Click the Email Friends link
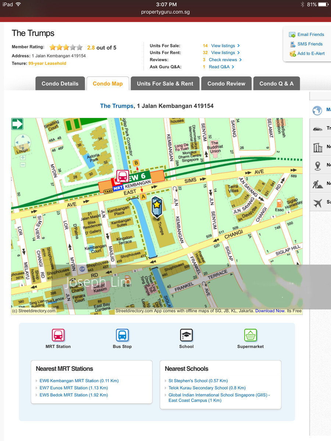Image resolution: width=331 pixels, height=441 pixels. (310, 35)
